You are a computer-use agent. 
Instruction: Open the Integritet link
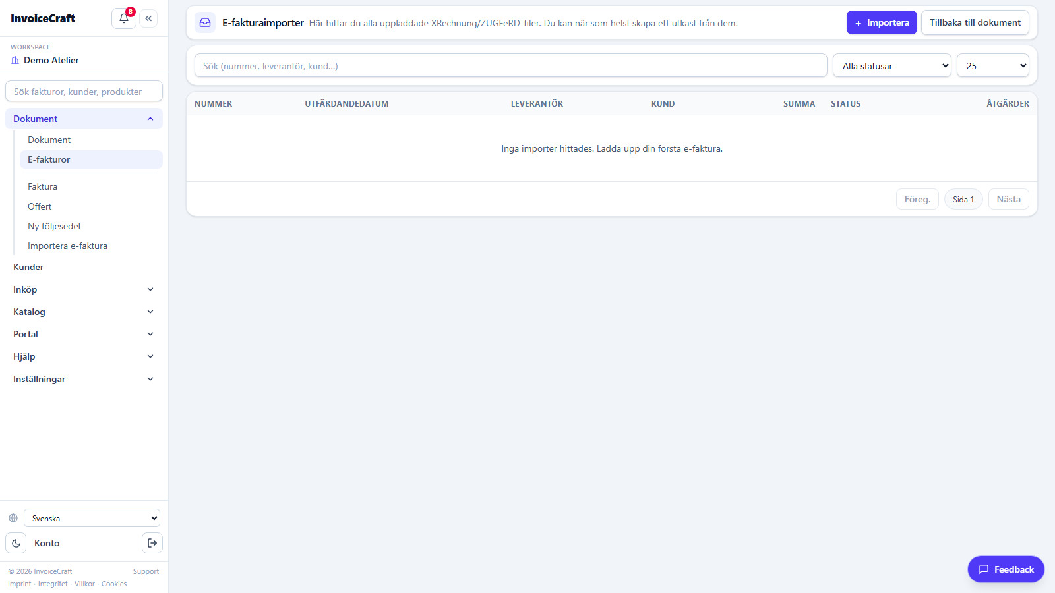click(x=53, y=584)
